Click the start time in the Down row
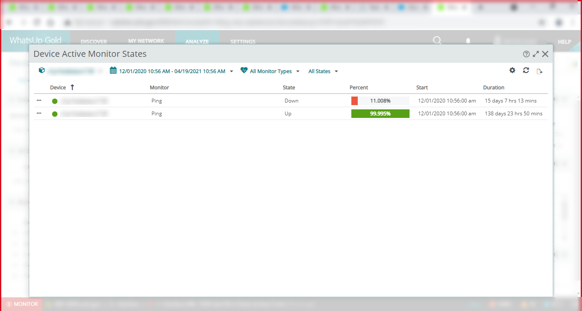 click(x=447, y=101)
